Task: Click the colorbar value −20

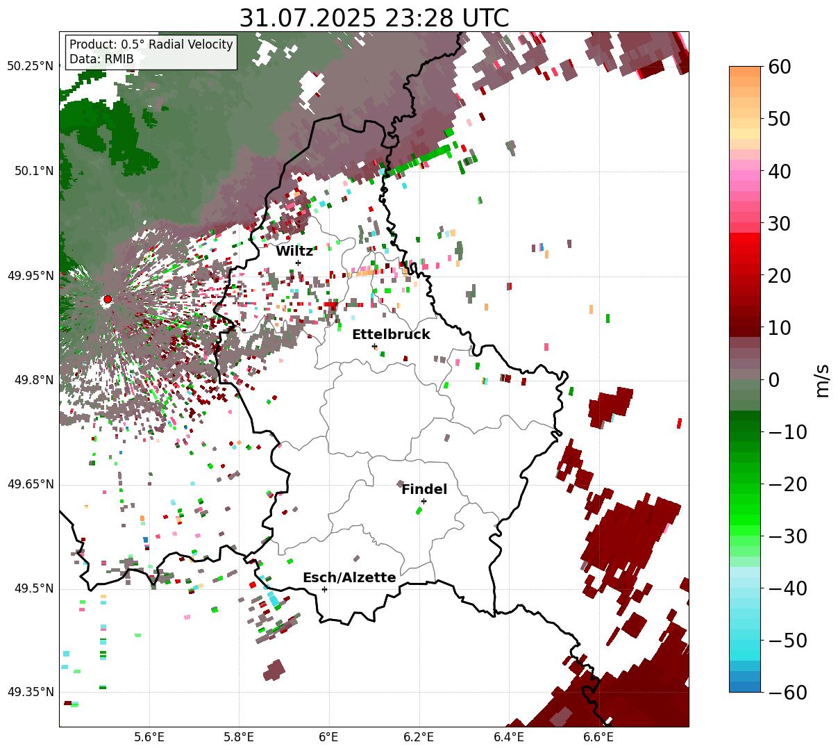Action: click(787, 484)
